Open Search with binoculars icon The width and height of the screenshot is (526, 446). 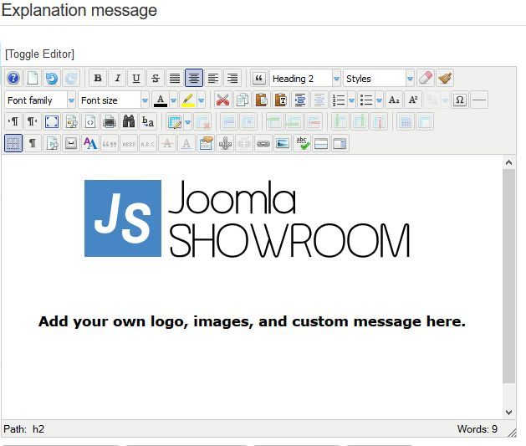click(129, 121)
